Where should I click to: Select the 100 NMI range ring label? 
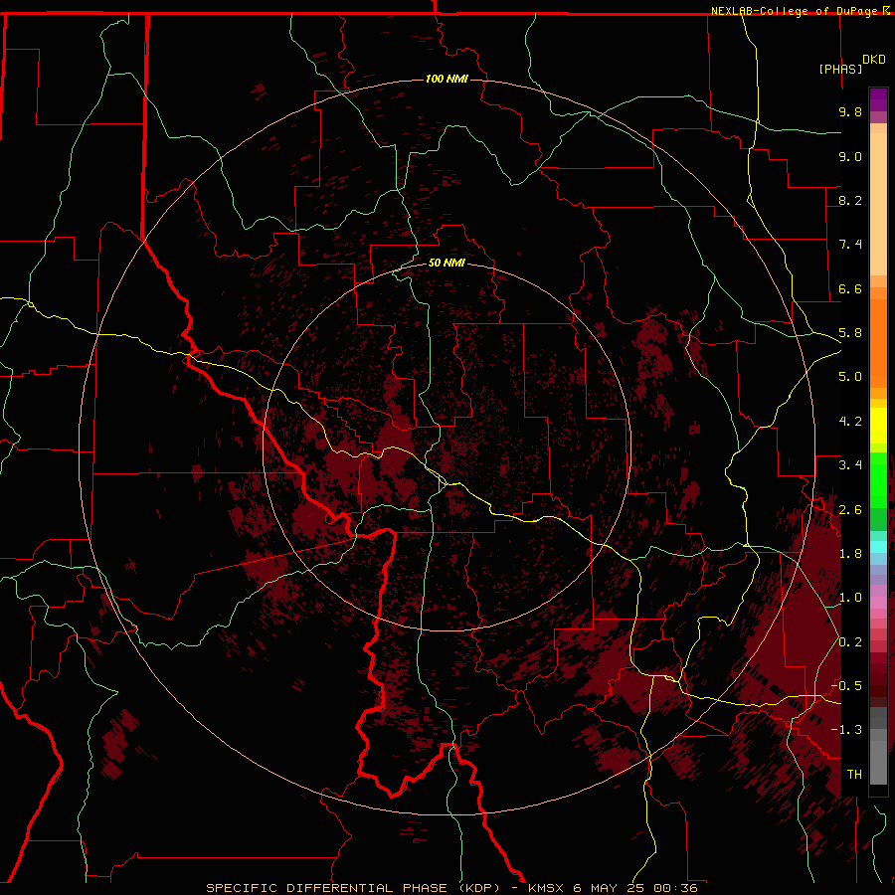pyautogui.click(x=447, y=79)
